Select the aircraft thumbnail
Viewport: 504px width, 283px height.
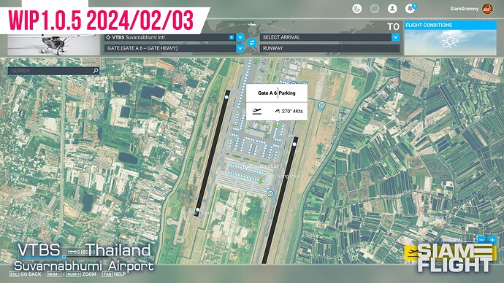coord(53,44)
